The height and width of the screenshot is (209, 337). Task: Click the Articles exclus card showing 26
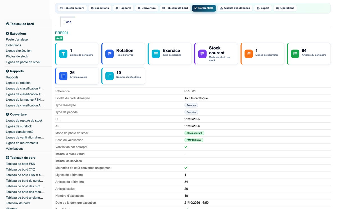pos(77,76)
